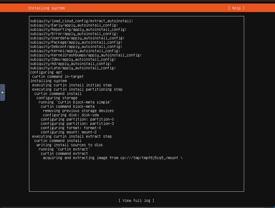Click the Installing system header title
The width and height of the screenshot is (275, 208).
(46, 8)
